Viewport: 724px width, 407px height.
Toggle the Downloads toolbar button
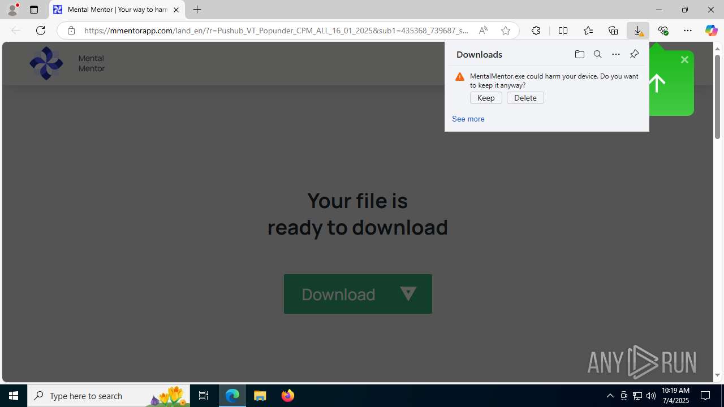(638, 31)
